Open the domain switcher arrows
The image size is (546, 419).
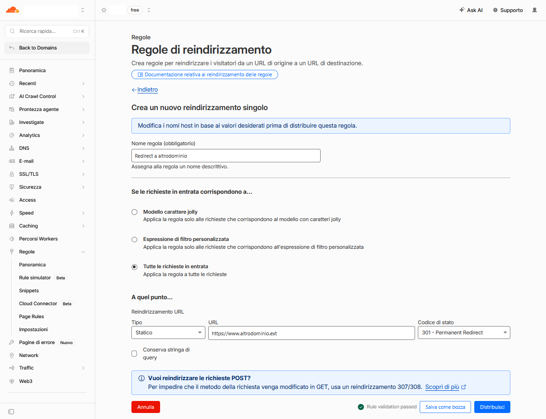click(x=149, y=10)
